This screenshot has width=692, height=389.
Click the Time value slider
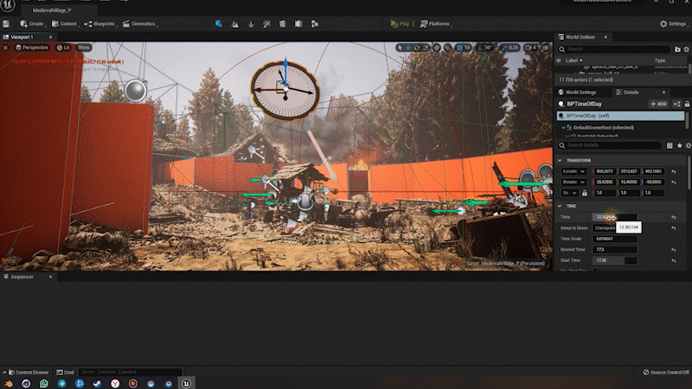(x=615, y=217)
